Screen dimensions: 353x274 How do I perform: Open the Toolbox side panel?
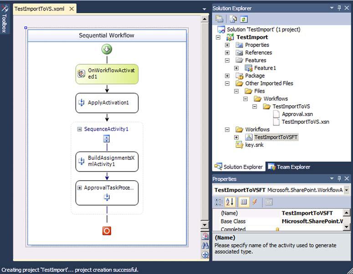[x=4, y=19]
